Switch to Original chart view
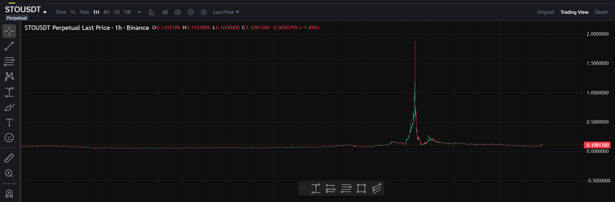Image resolution: width=615 pixels, height=202 pixels. click(x=545, y=12)
